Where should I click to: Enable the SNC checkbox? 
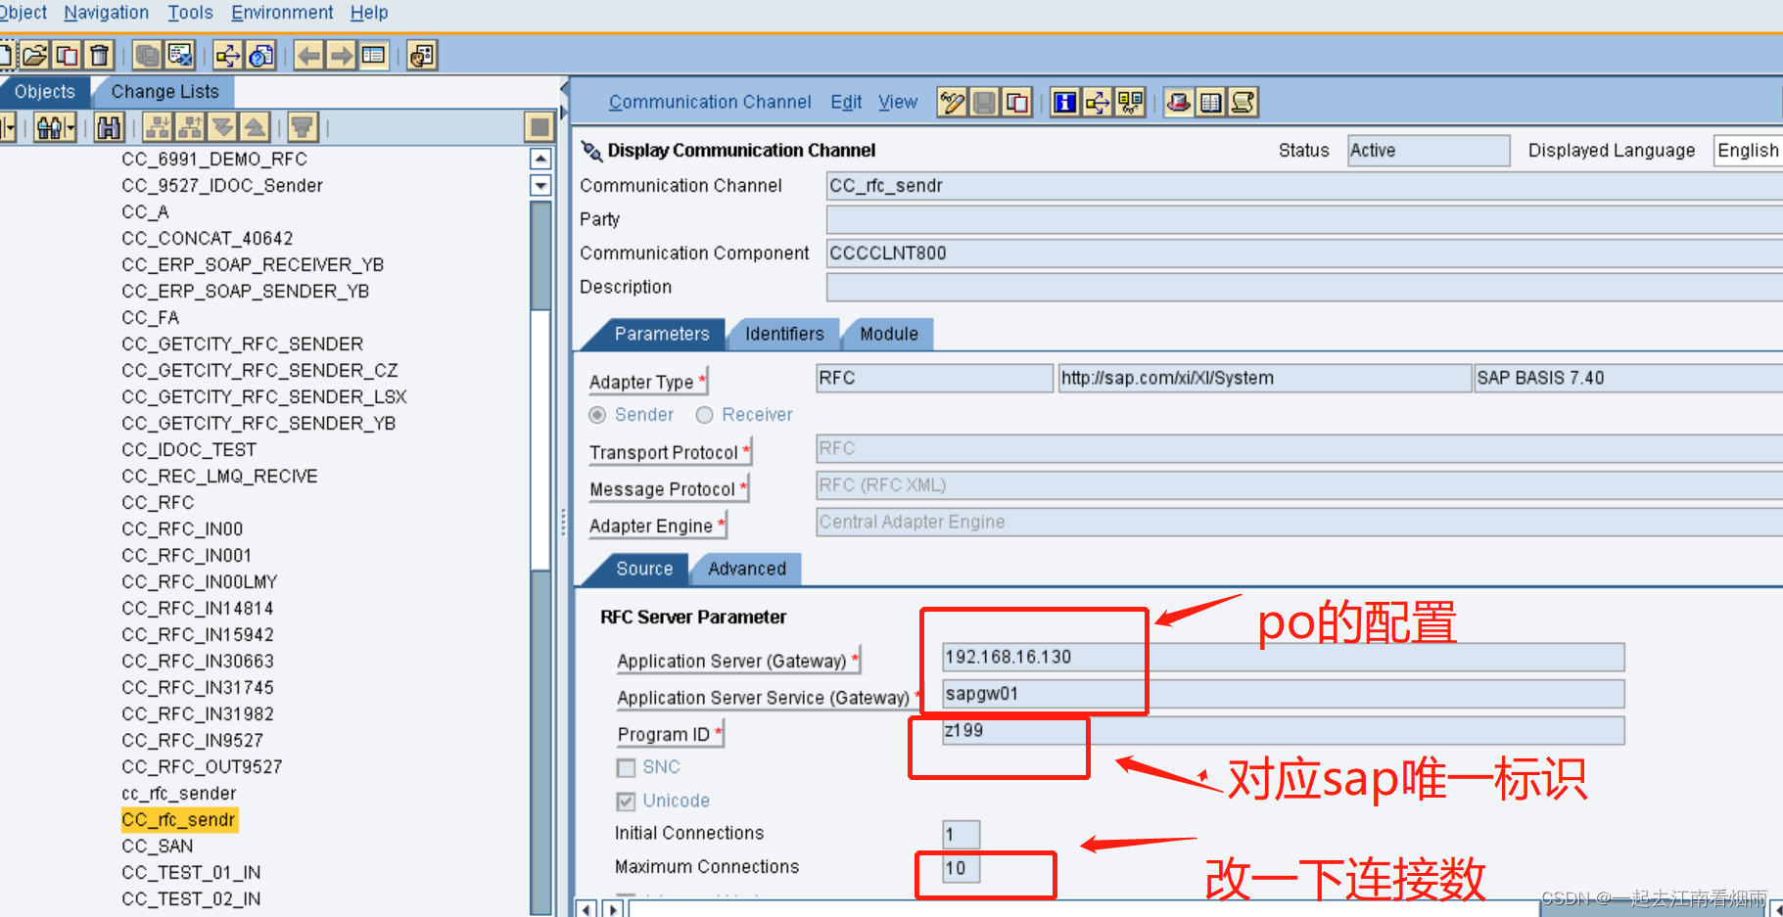(x=627, y=767)
